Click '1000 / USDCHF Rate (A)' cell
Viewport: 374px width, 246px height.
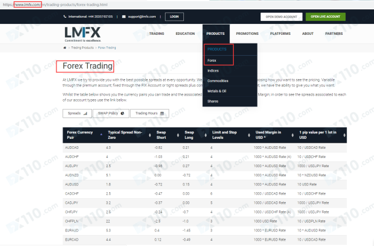272,212
